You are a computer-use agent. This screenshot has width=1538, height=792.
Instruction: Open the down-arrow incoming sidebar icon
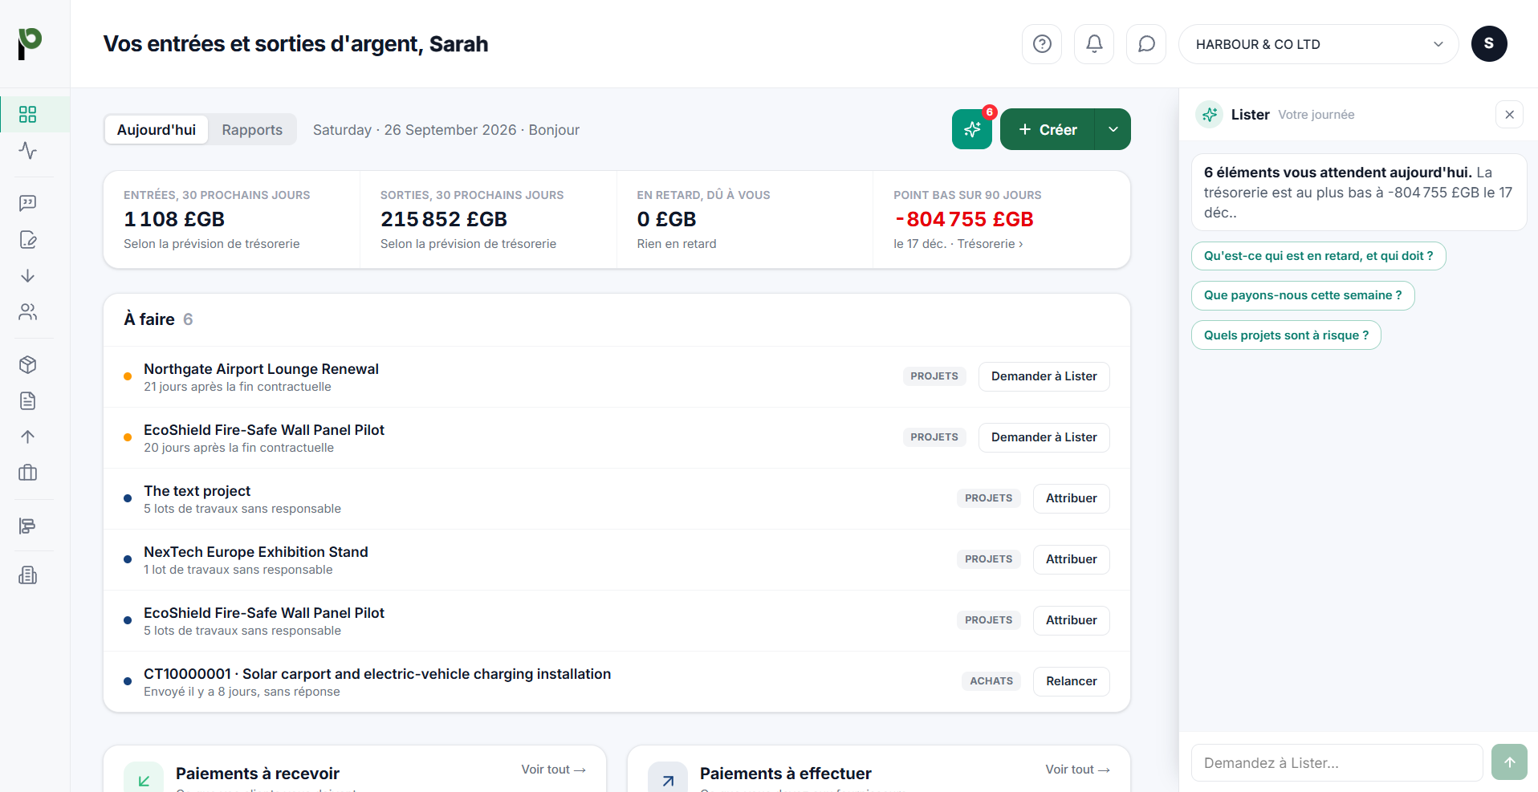pos(28,276)
